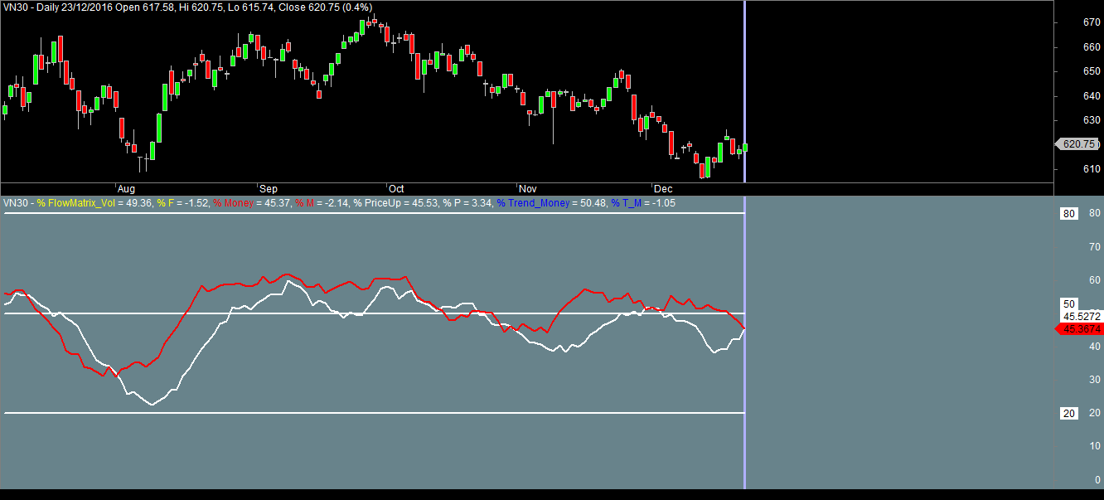Click the white 45.5272 value label
Viewport: 1104px width, 500px height.
(1082, 316)
